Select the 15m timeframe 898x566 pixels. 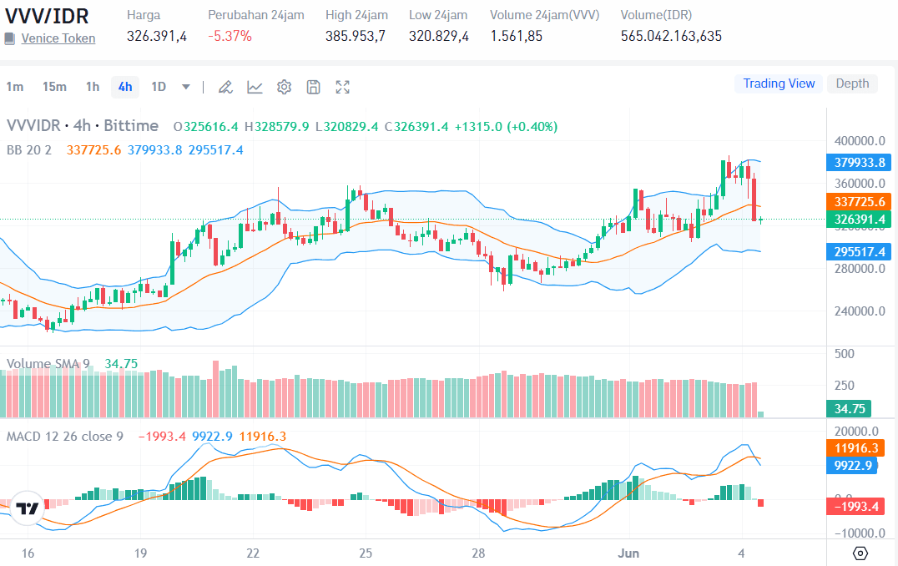tap(54, 87)
